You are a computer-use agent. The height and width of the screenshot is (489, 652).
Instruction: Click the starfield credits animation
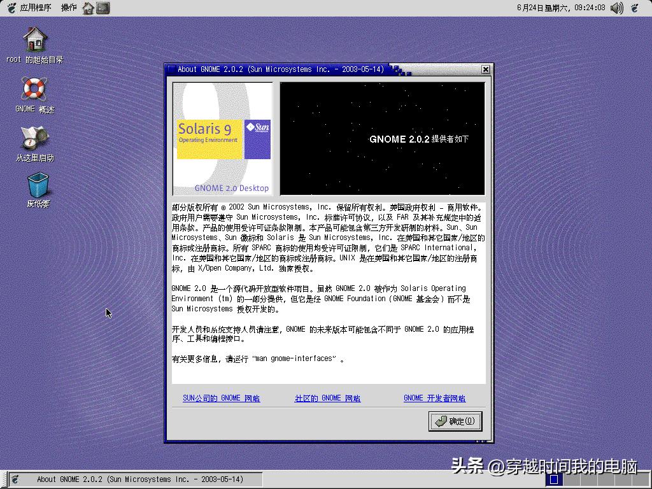tap(382, 138)
